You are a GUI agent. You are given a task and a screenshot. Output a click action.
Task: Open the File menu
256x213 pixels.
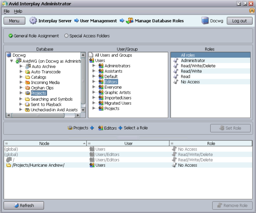coord(7,11)
